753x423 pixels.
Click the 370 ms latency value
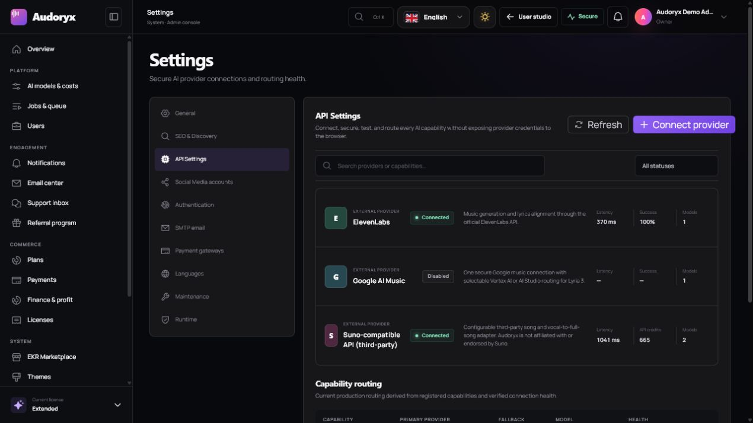point(606,222)
